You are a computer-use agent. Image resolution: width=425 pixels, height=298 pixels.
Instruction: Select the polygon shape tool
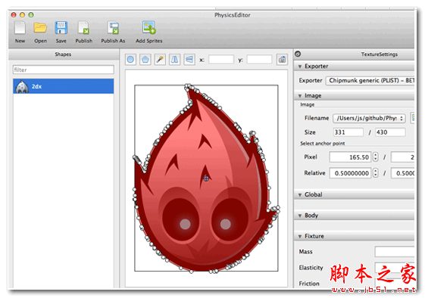click(145, 59)
